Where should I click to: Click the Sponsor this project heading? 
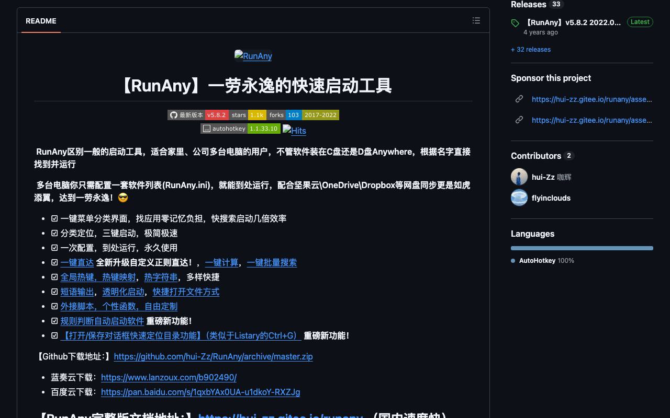click(x=551, y=78)
